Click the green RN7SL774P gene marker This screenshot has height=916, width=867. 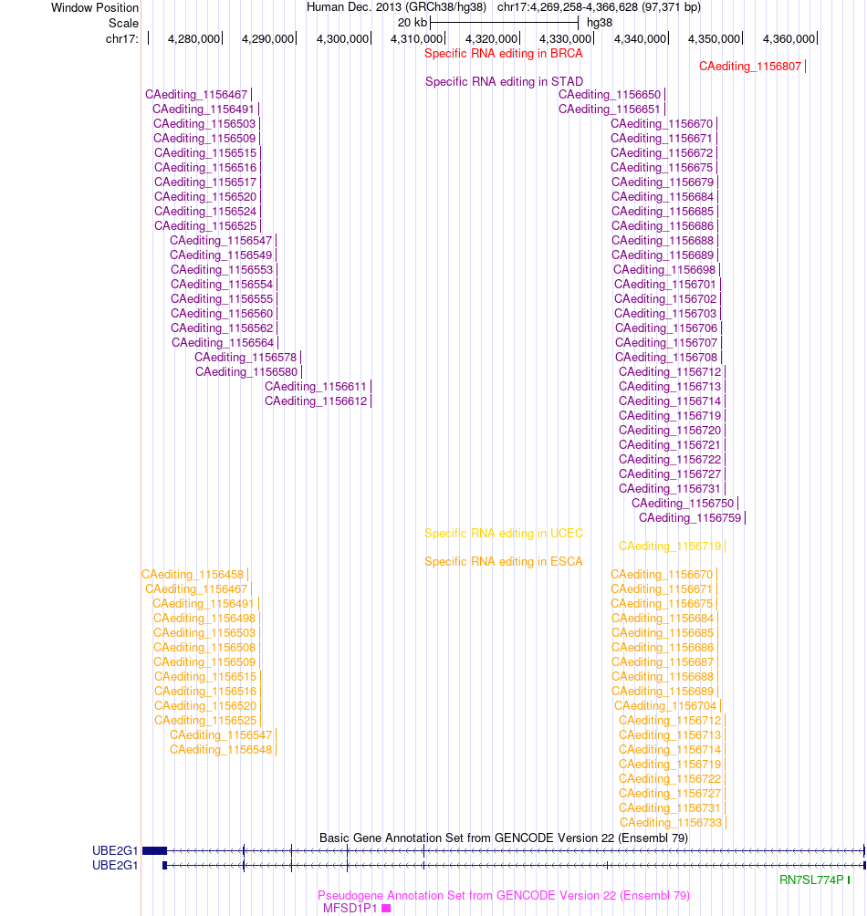[x=849, y=880]
